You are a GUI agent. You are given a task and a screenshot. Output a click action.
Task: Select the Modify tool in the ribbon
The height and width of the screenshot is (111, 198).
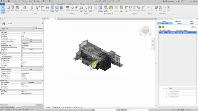point(3,9)
